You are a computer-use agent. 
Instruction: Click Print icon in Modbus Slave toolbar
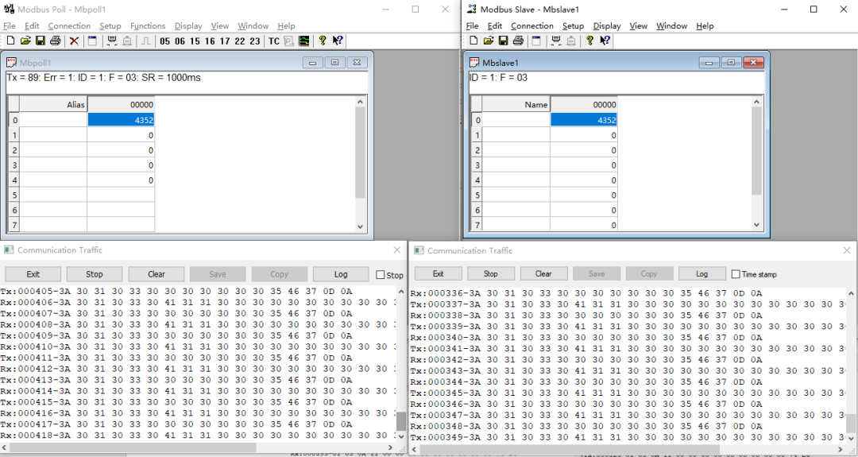518,41
